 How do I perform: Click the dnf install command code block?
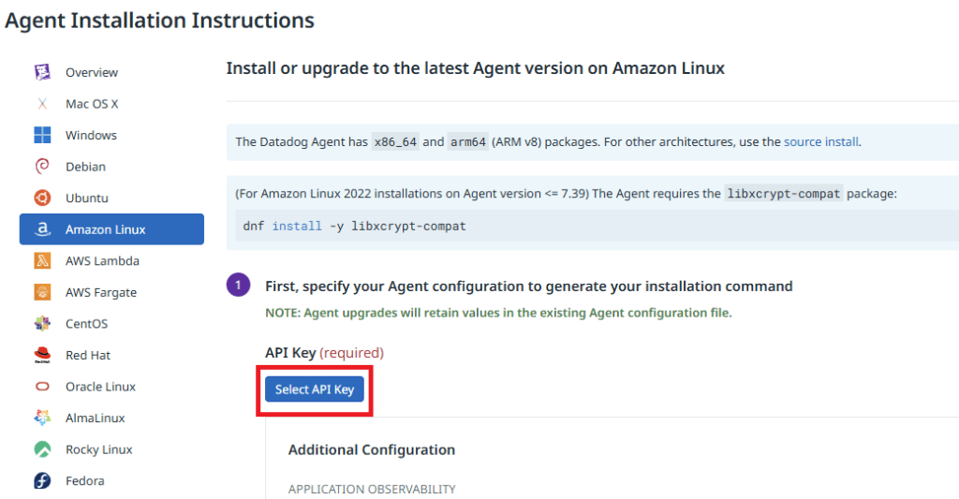point(354,226)
